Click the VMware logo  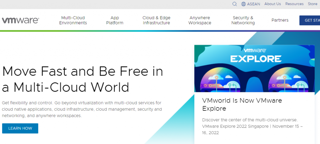point(20,20)
